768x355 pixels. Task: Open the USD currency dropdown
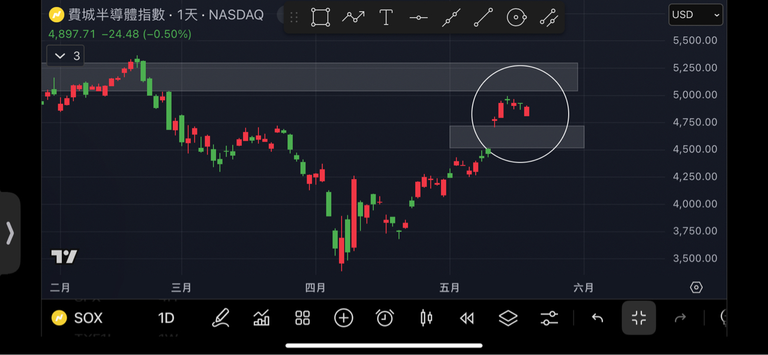[x=696, y=15]
